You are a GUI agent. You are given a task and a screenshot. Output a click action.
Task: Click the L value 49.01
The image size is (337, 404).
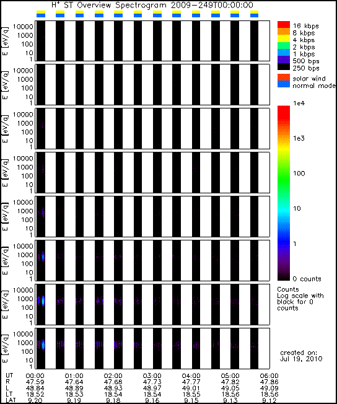click(191, 389)
